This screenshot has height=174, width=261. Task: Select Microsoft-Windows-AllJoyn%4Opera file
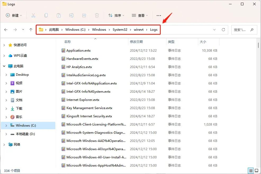96,149
